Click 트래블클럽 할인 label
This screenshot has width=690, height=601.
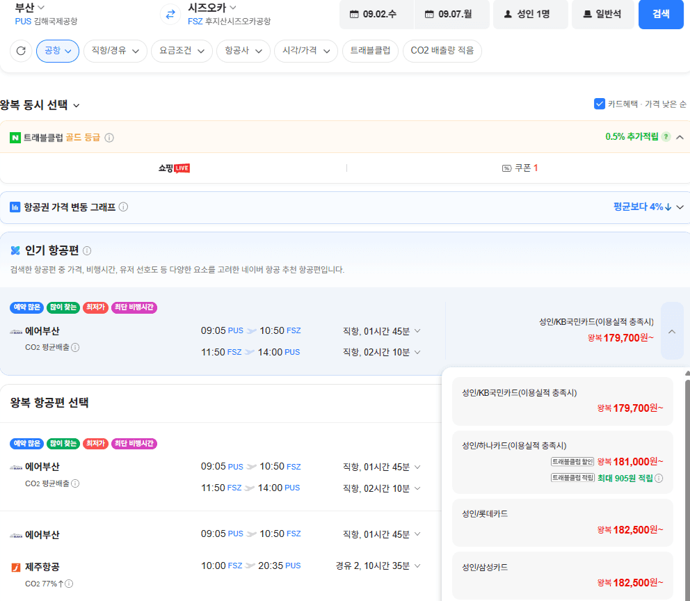(572, 461)
